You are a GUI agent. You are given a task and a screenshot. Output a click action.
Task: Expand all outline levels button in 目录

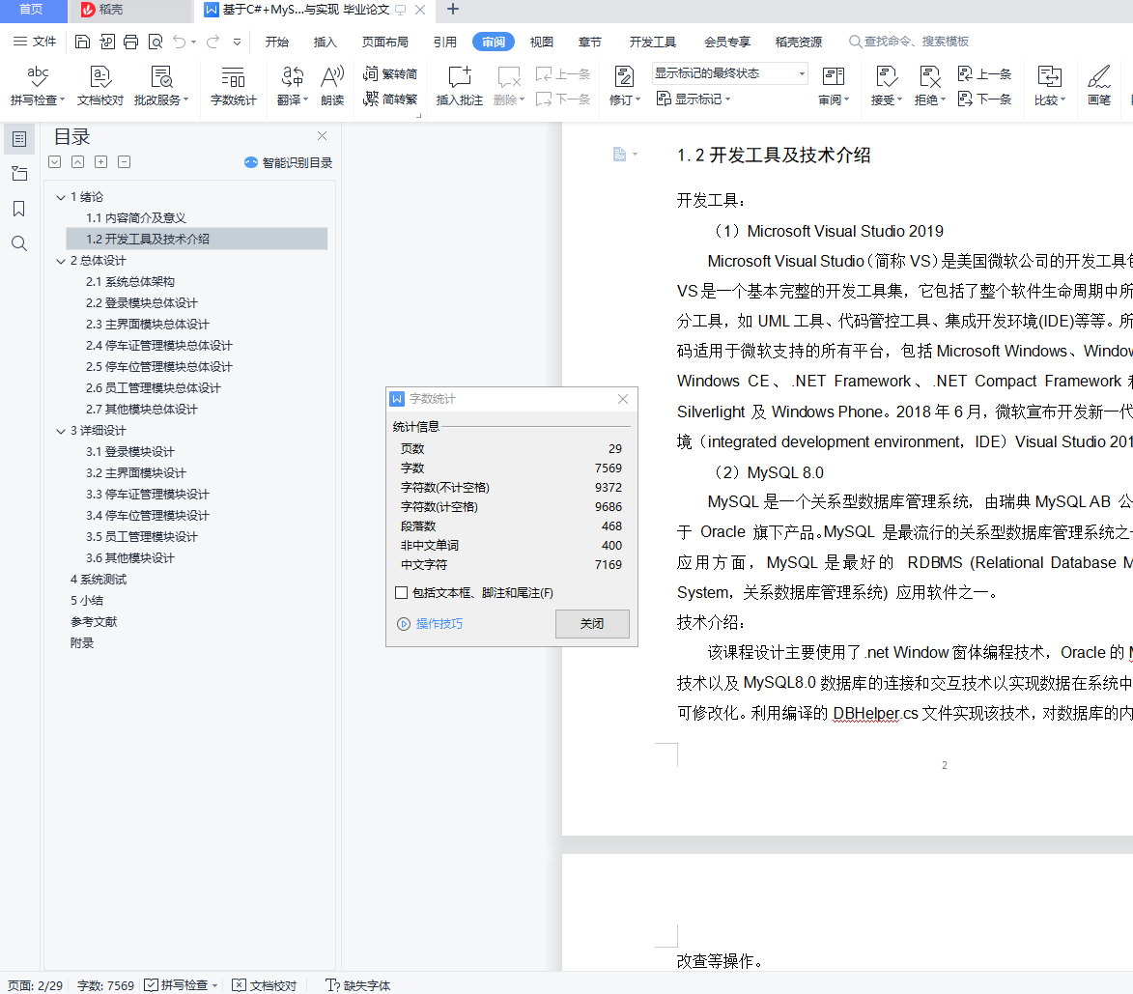pyautogui.click(x=55, y=162)
